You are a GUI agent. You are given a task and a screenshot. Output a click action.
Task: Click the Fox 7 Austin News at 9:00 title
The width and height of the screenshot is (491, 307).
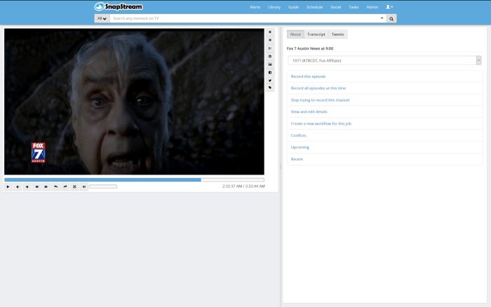coord(310,48)
